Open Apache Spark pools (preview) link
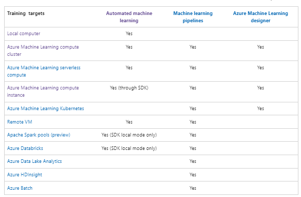 pyautogui.click(x=38, y=135)
